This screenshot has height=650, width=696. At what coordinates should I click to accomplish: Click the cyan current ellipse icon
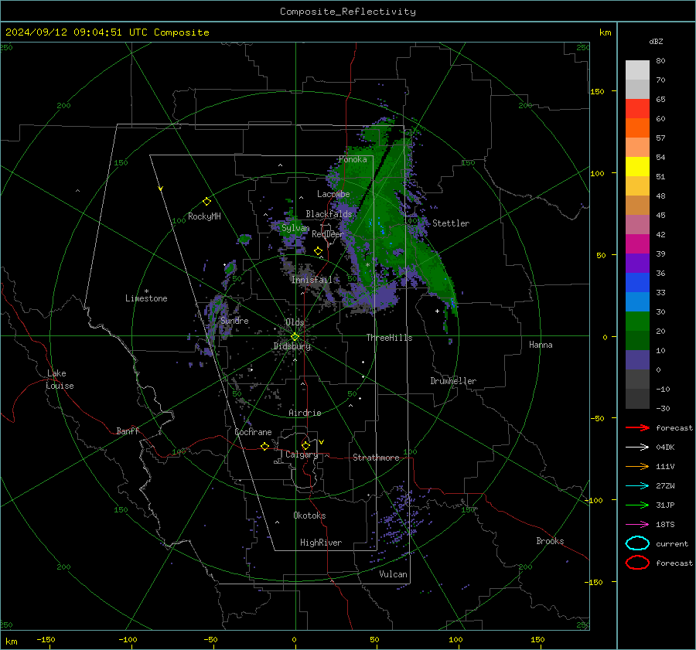pos(637,543)
